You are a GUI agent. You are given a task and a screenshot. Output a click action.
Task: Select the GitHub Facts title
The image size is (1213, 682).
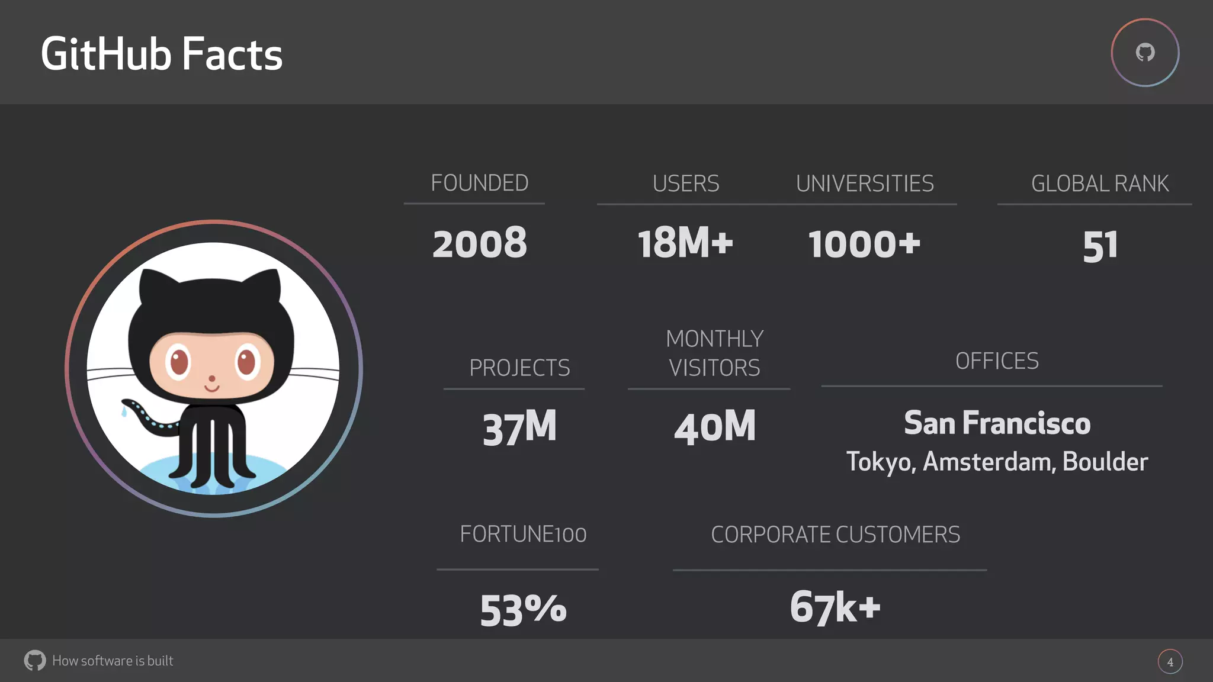(162, 54)
